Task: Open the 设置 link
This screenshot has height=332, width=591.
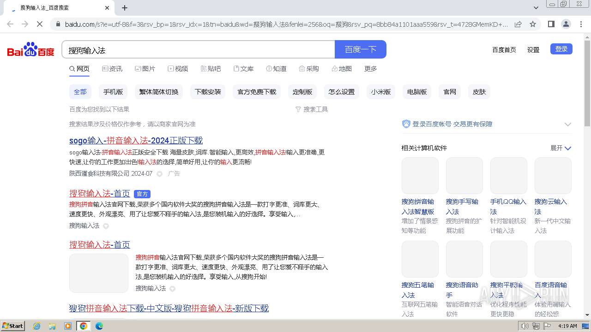Action: pyautogui.click(x=533, y=50)
